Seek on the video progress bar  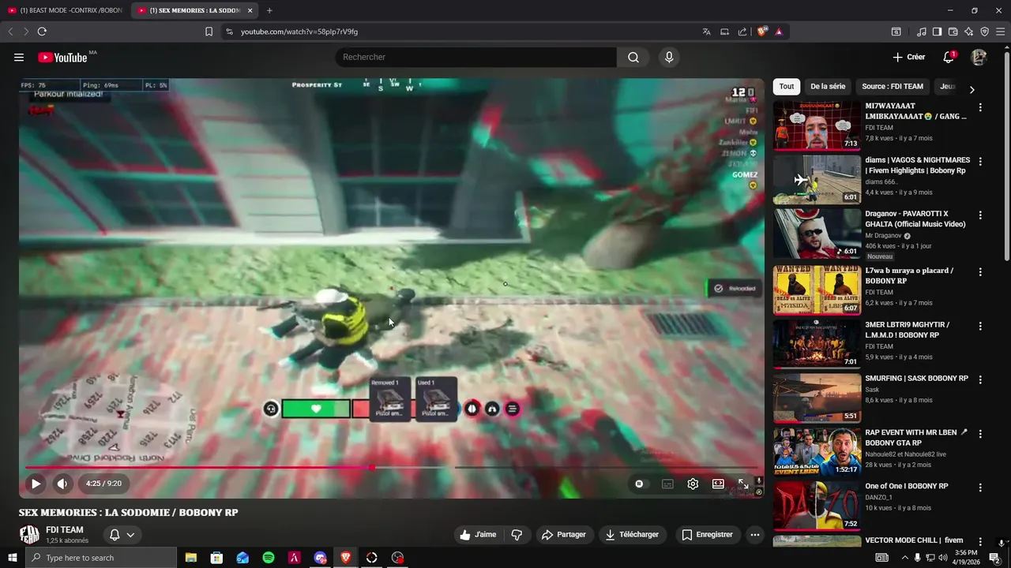(392, 467)
